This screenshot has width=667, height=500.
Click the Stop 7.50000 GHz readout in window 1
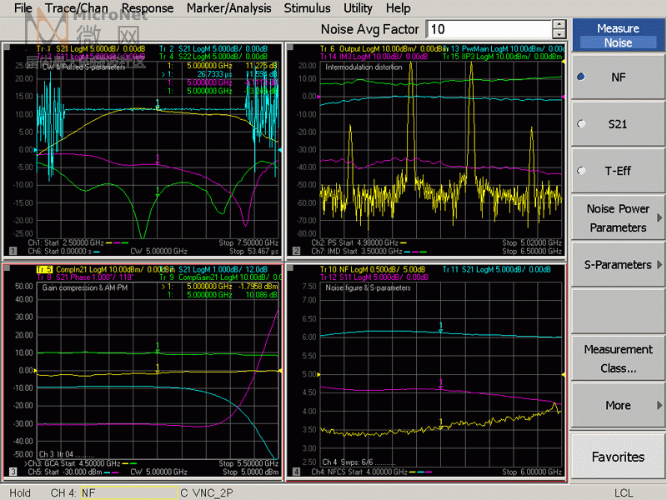(248, 242)
